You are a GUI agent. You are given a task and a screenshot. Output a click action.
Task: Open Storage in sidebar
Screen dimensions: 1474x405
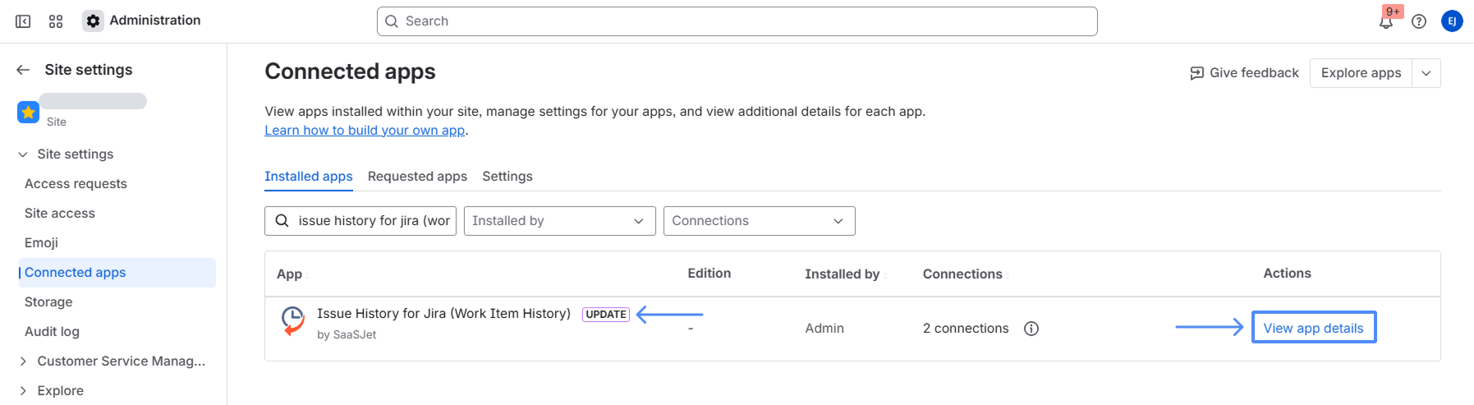(x=48, y=302)
